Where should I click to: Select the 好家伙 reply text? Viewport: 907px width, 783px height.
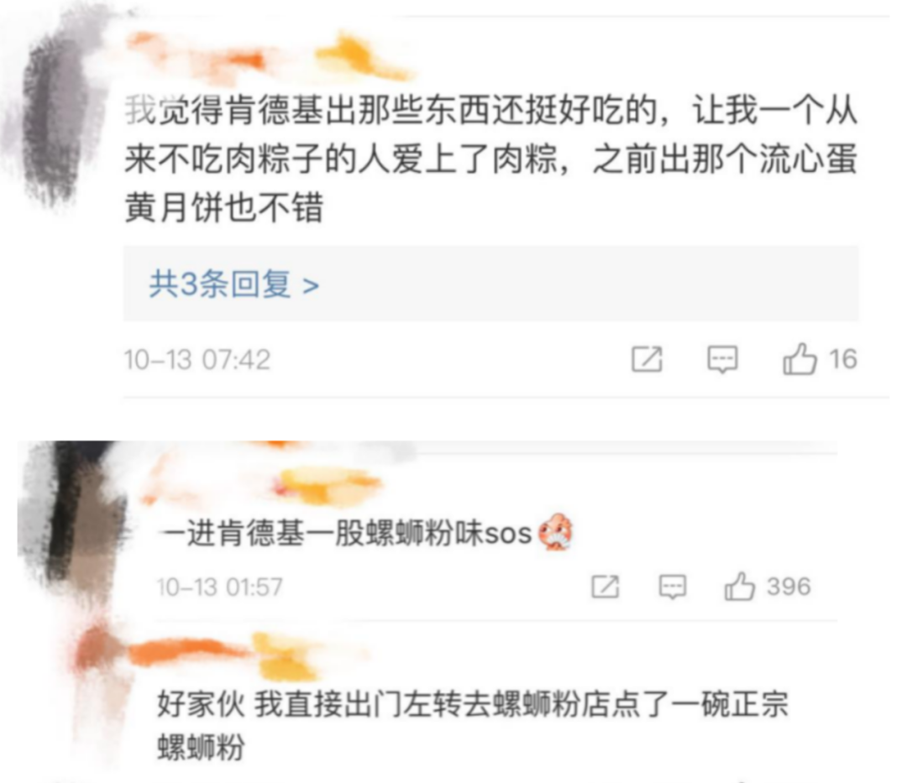click(x=473, y=725)
